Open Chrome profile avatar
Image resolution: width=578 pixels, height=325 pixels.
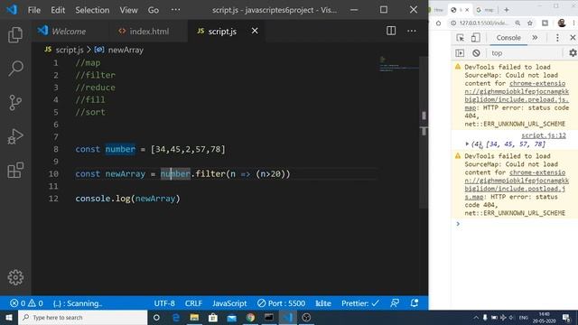coord(562,23)
